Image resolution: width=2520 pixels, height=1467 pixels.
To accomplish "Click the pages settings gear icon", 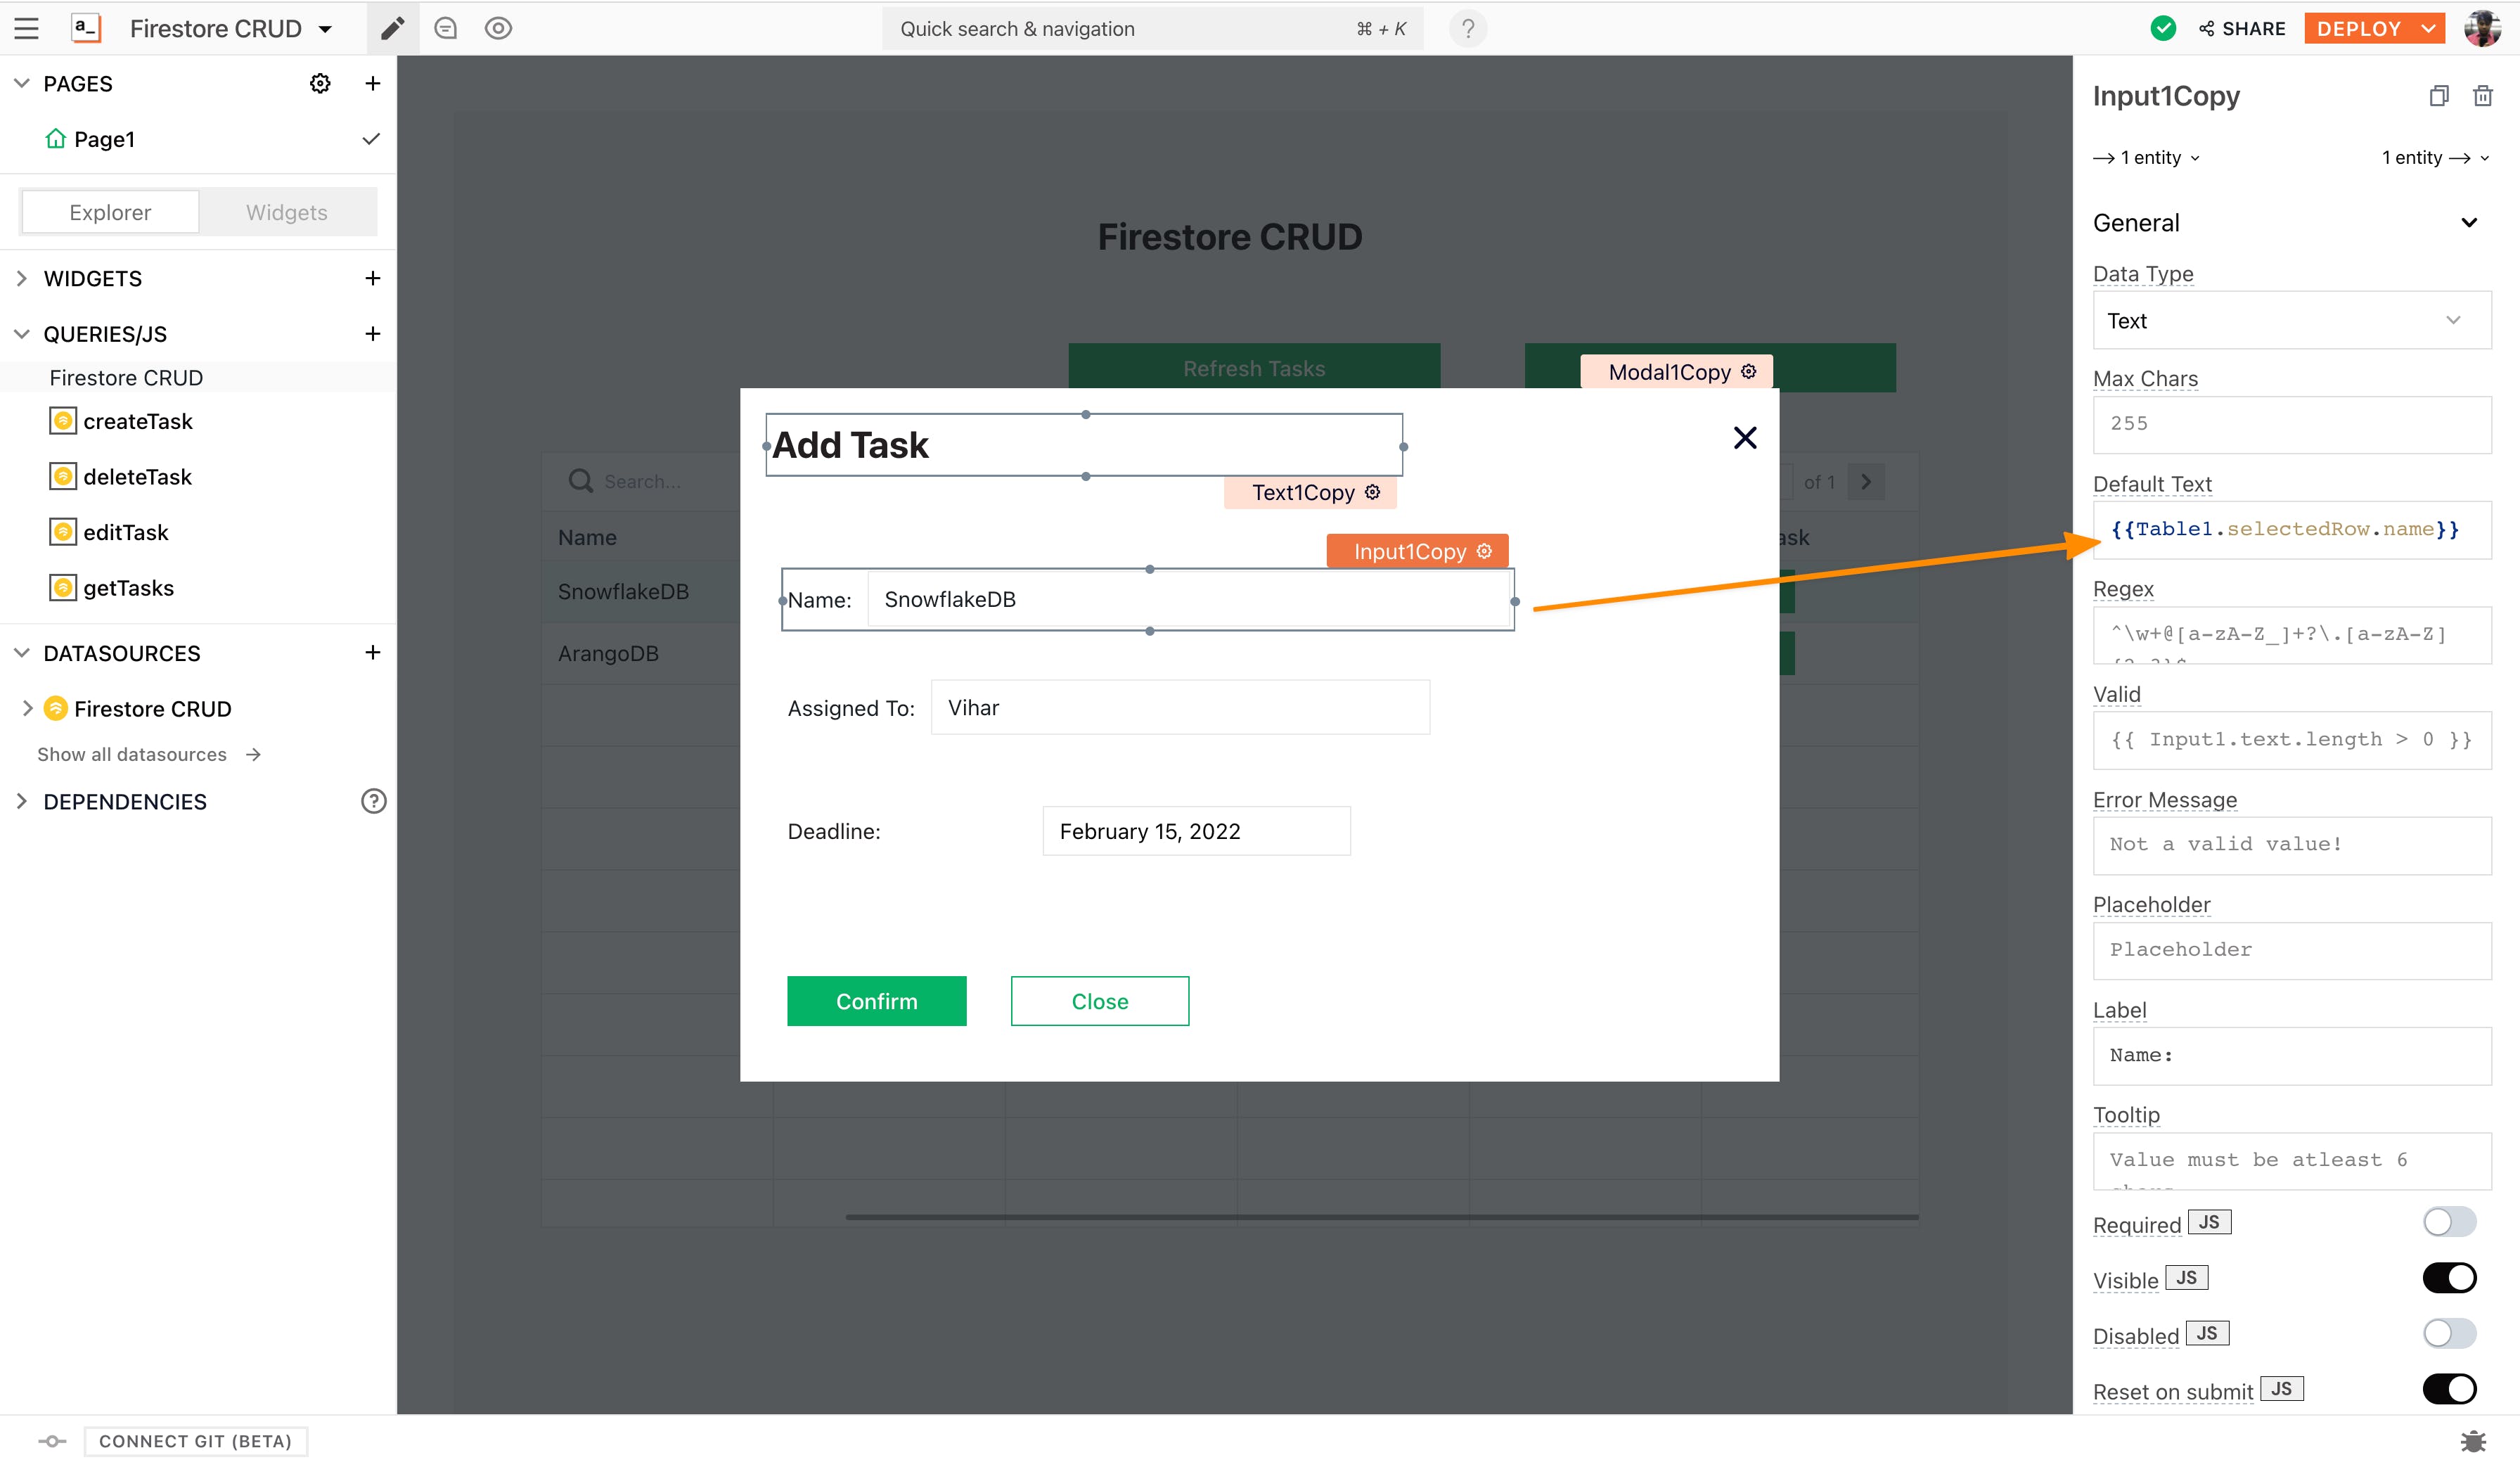I will 320,84.
